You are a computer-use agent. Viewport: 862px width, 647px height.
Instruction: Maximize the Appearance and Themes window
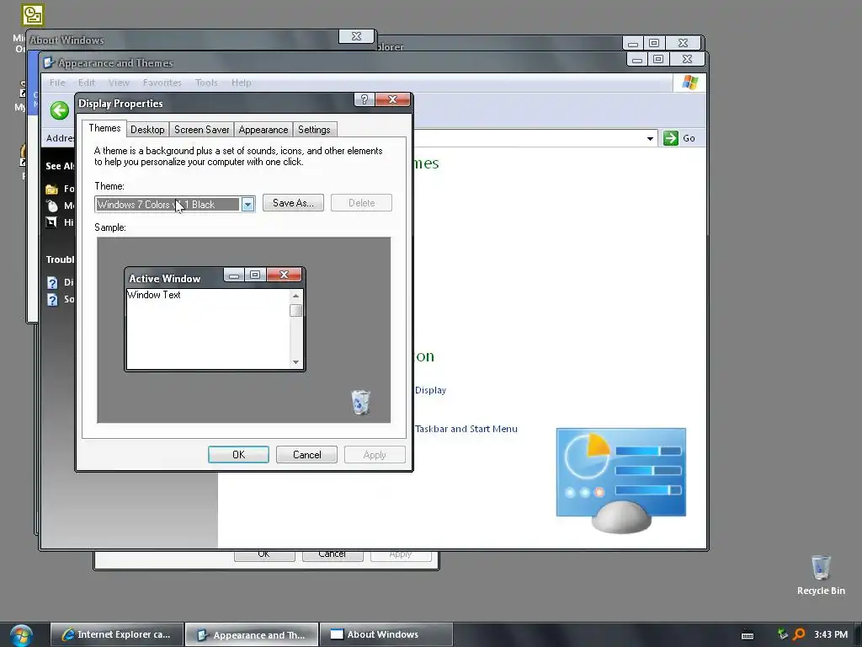click(x=658, y=60)
